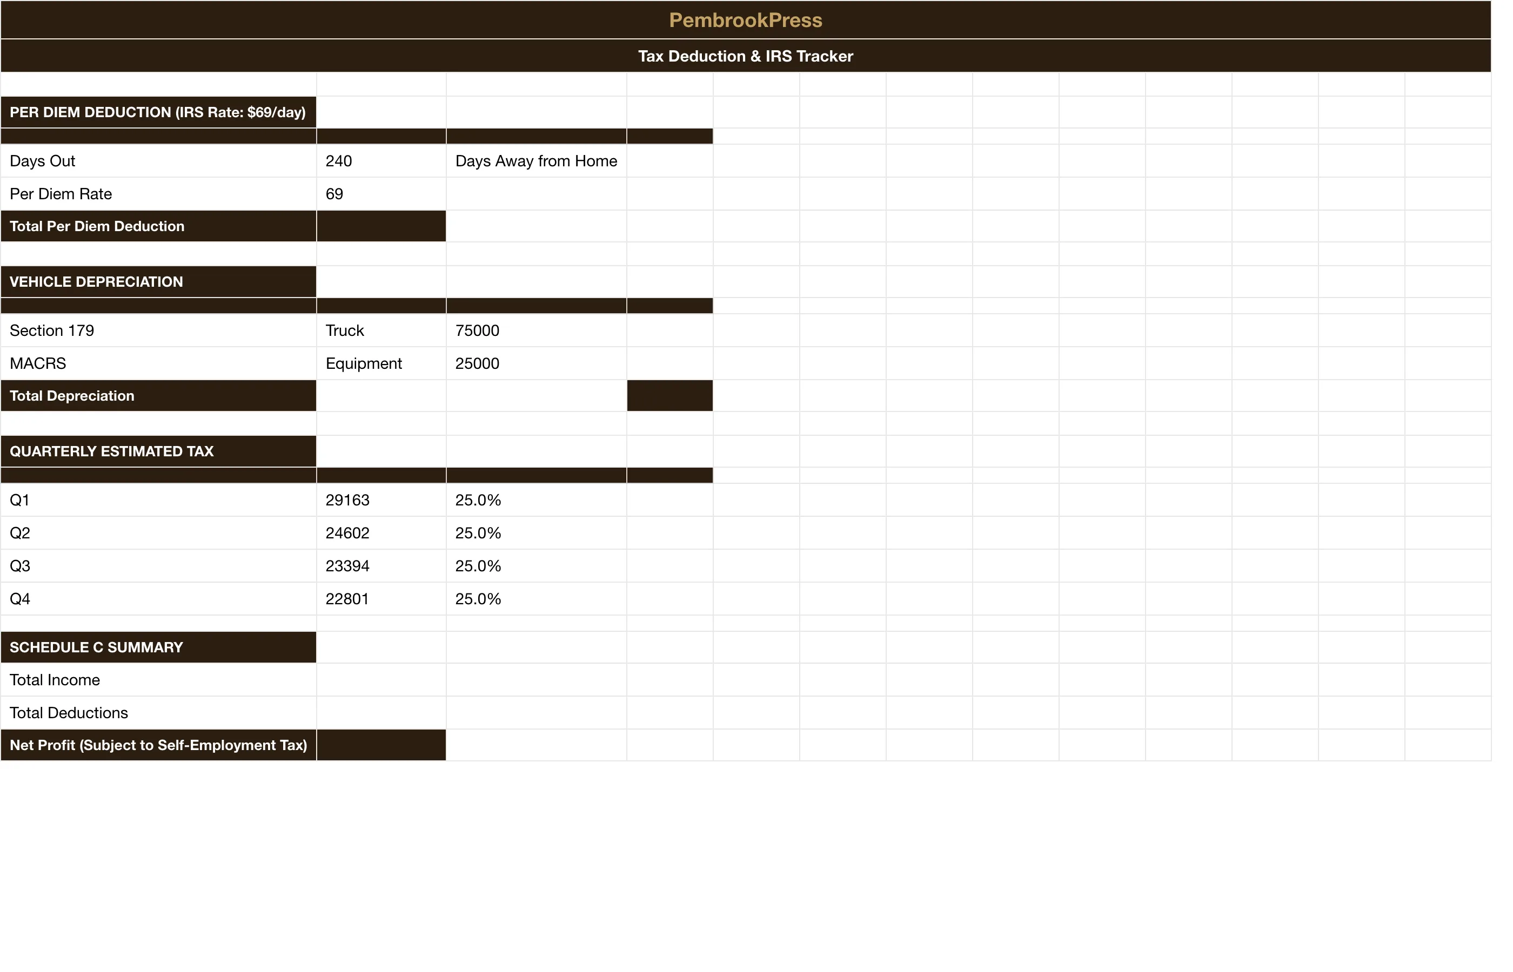Screen dimensions: 1513x972
Task: Click the 25.0% cell in Q4 row
Action: coord(536,598)
